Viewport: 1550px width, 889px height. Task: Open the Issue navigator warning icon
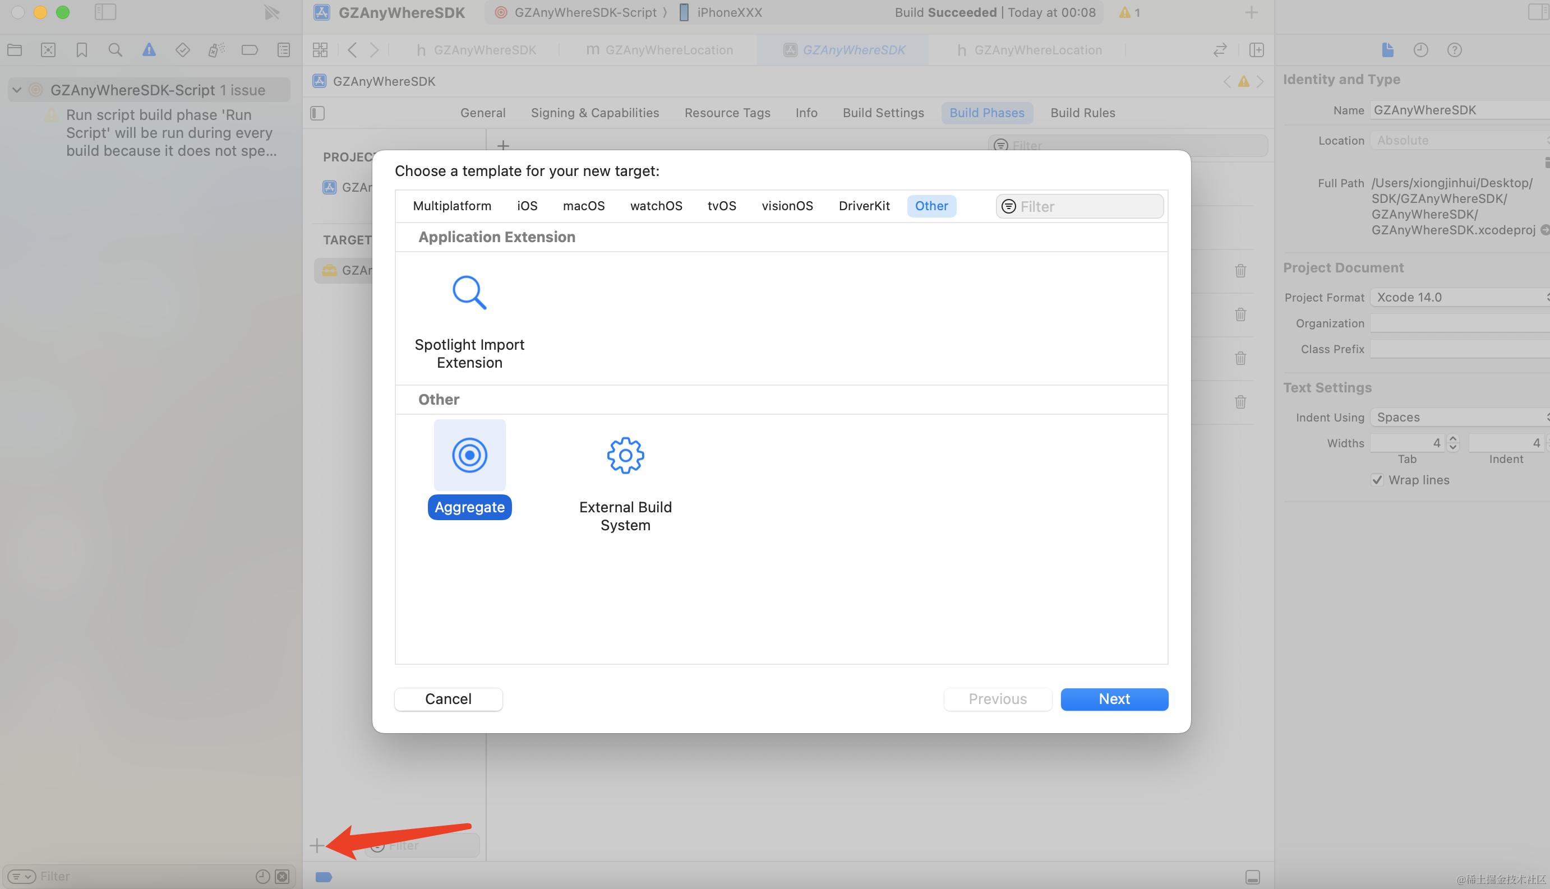(x=149, y=50)
